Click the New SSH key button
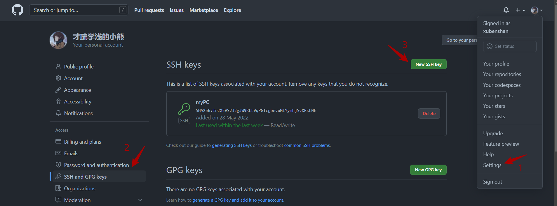This screenshot has width=557, height=206. (429, 64)
